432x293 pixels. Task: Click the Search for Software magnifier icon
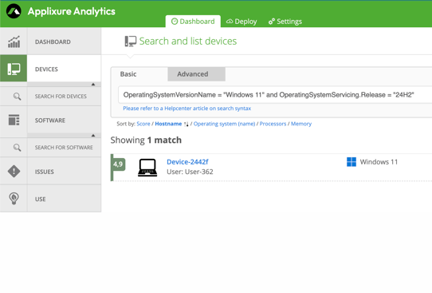17,148
